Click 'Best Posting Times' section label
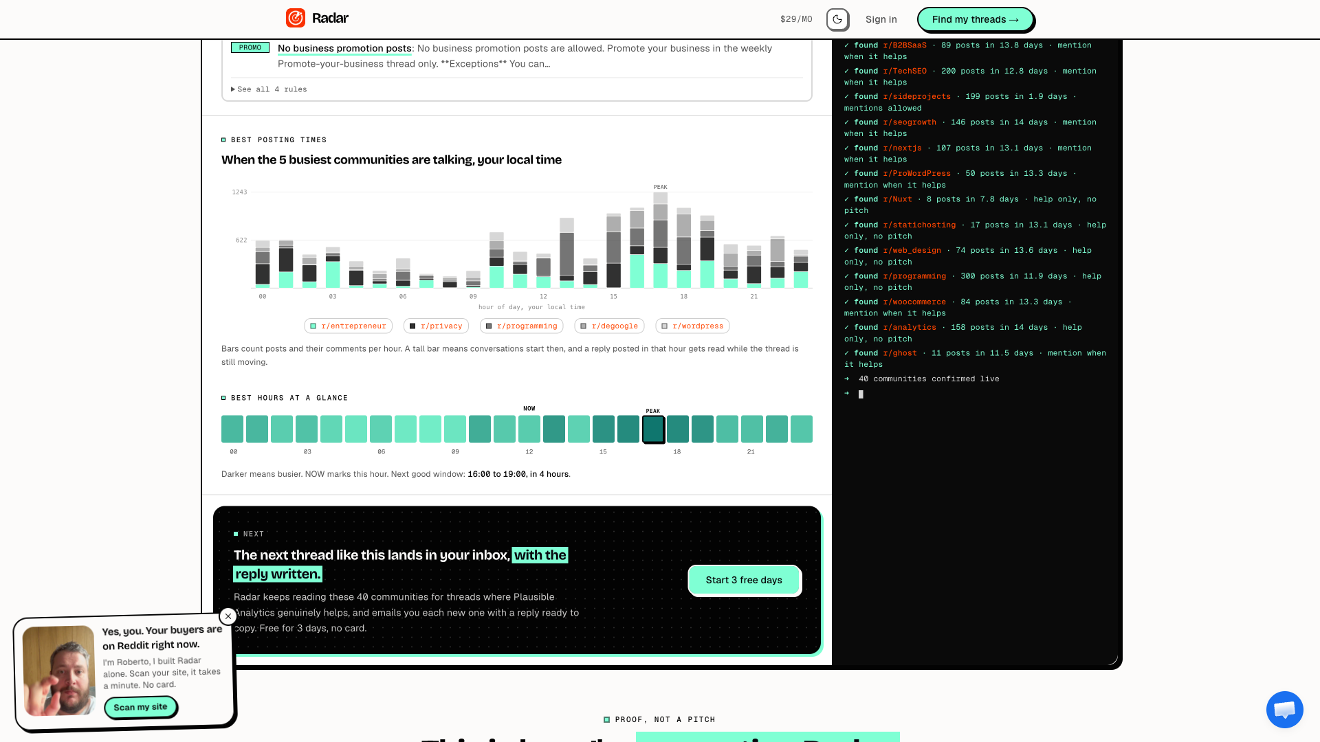 278,140
